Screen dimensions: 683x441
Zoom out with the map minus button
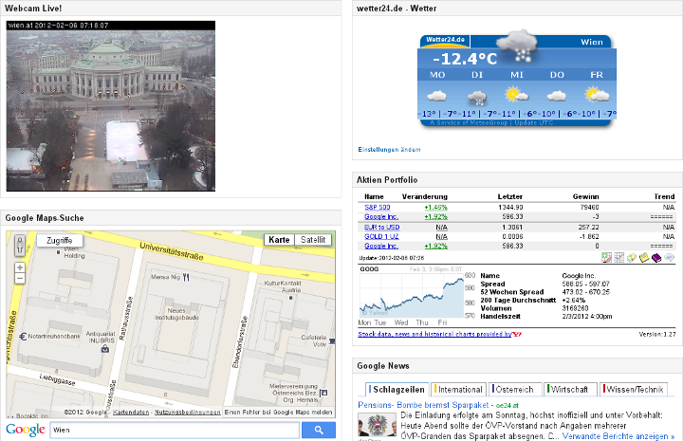pos(20,278)
